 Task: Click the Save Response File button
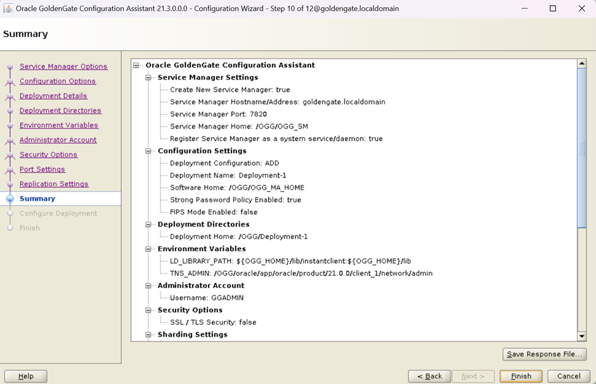point(544,354)
